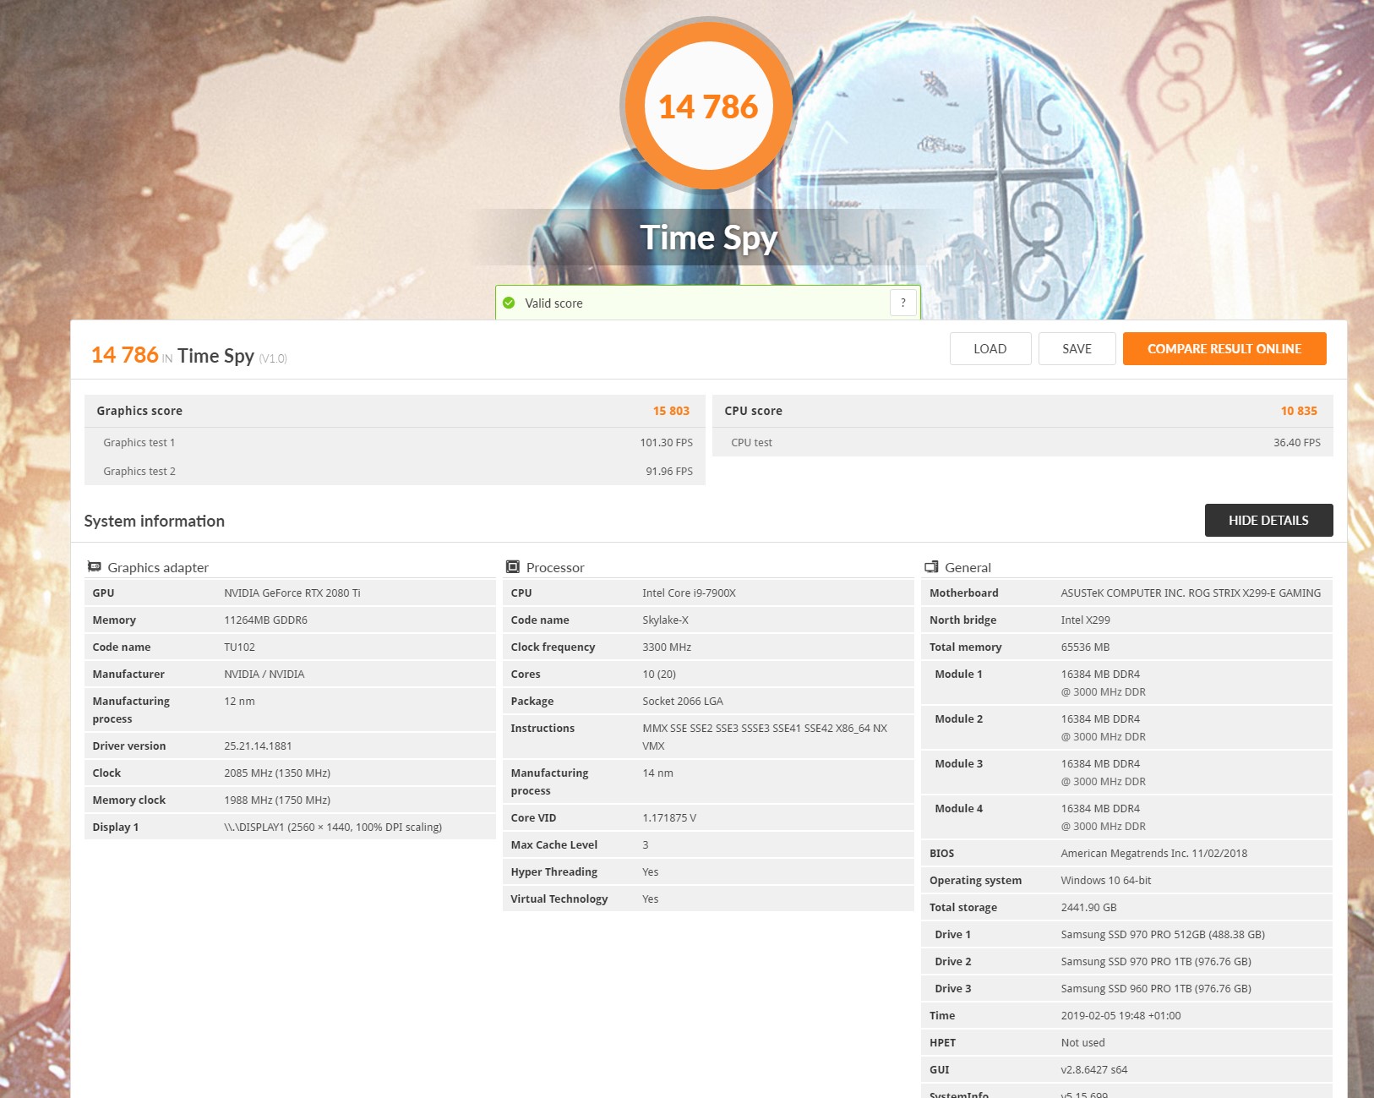Select HPET value Not used

pyautogui.click(x=1083, y=1043)
